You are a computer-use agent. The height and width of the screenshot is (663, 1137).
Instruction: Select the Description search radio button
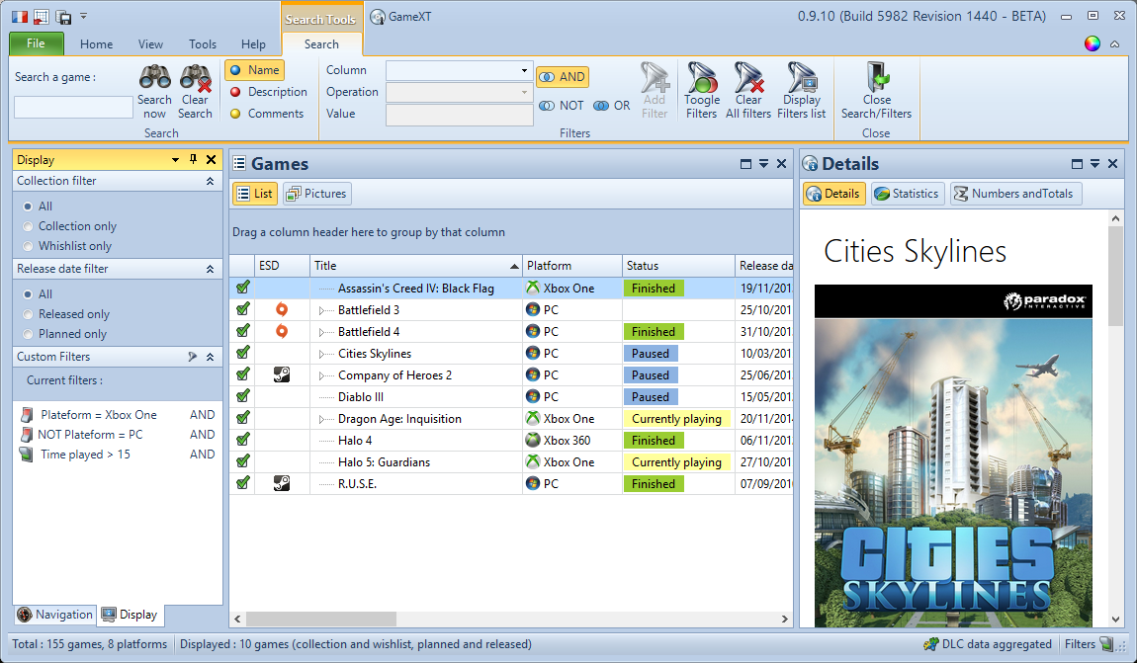[235, 92]
